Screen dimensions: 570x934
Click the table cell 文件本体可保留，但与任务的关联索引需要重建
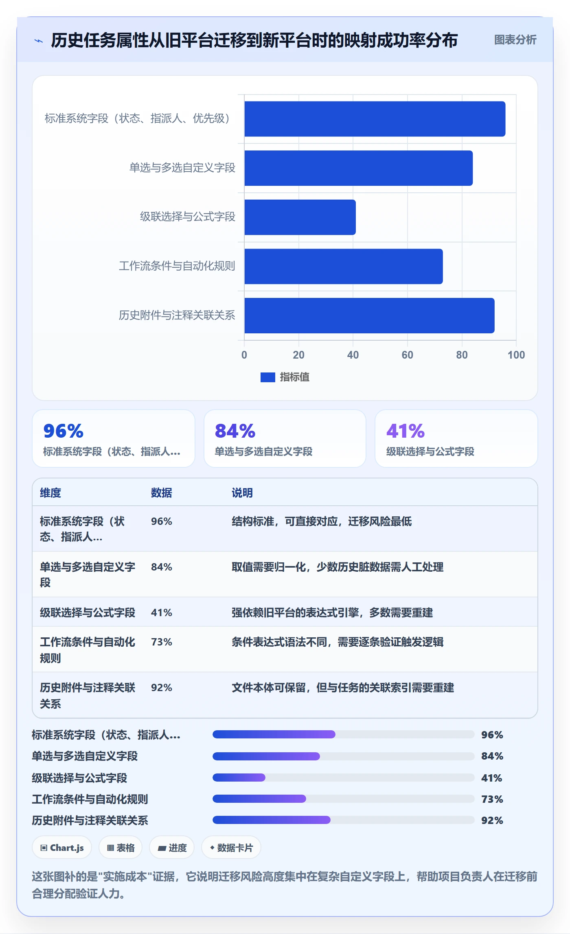(343, 687)
